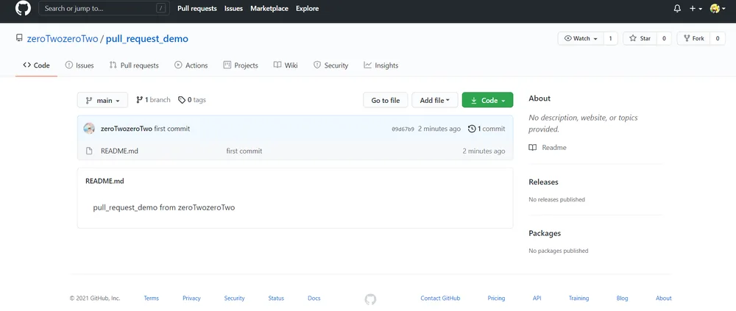Click the repository book icon beside owner name
Image resolution: width=736 pixels, height=311 pixels.
[19, 38]
